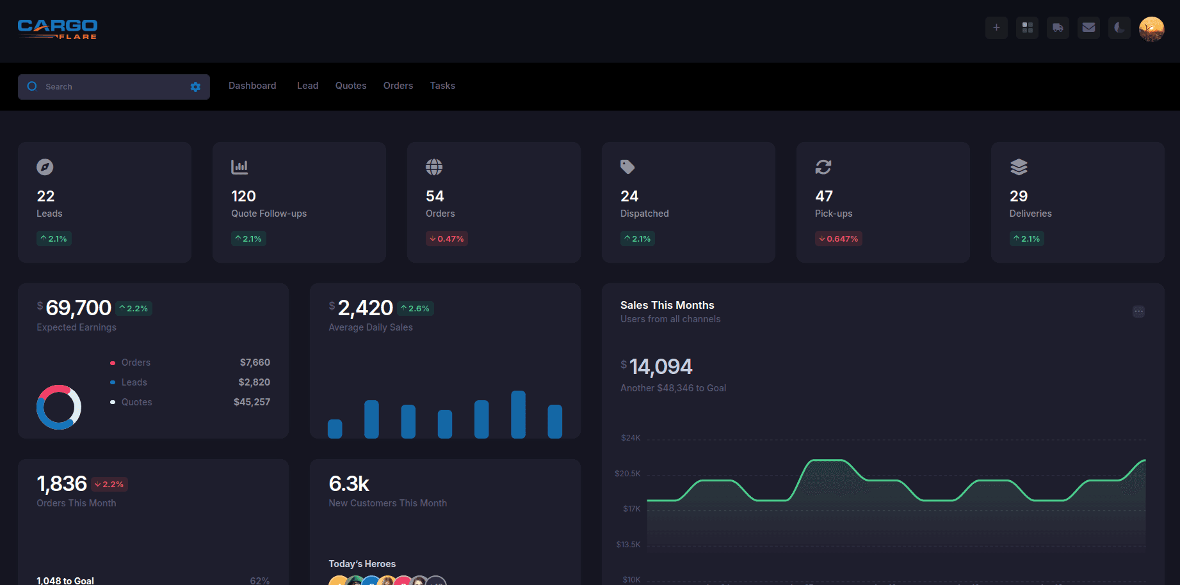Screen dimensions: 1180x585
Task: Open the user avatar profile menu
Action: (1151, 29)
